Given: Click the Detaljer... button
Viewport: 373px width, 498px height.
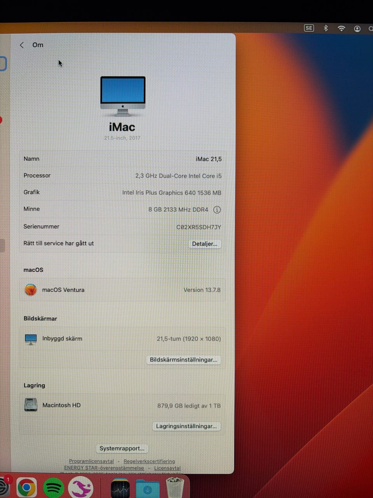Looking at the screenshot, I should pos(205,244).
